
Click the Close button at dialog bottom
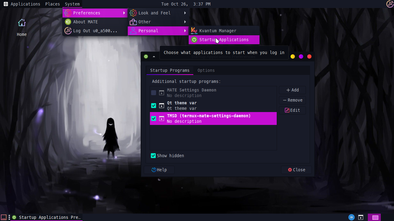coord(296,170)
